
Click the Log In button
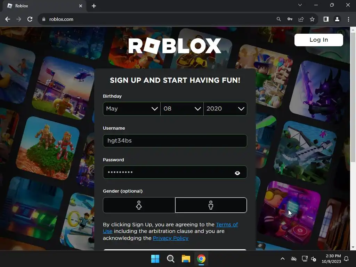point(318,40)
